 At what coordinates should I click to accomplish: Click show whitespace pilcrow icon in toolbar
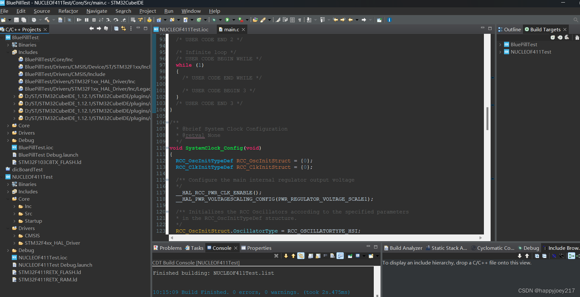pos(300,20)
